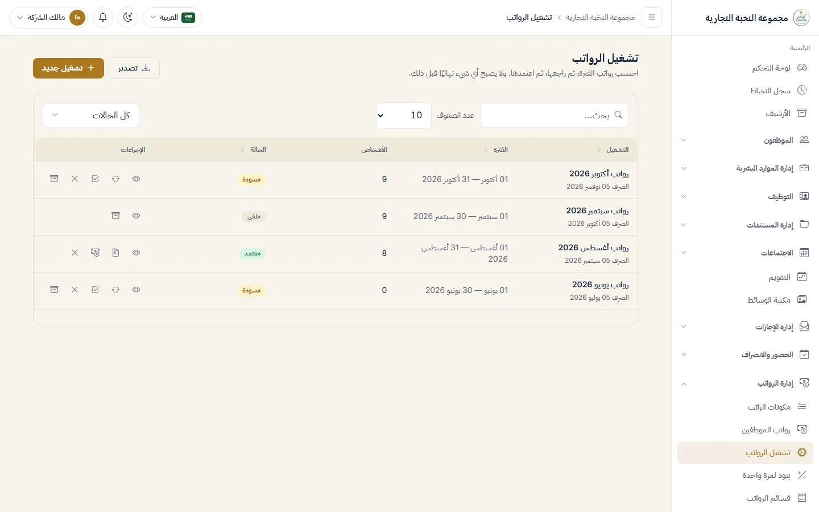819x512 pixels.
Task: Toggle the sidebar with the hamburger button
Action: 652,18
